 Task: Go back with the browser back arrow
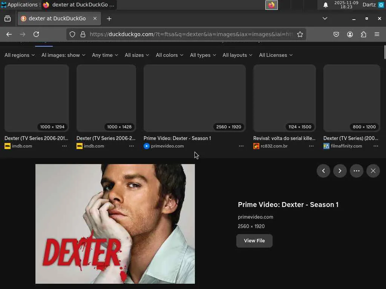(9, 34)
